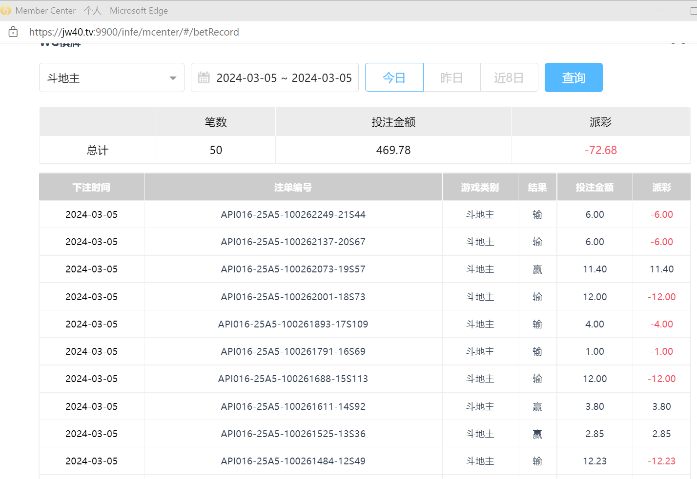The height and width of the screenshot is (479, 697).
Task: Open the 斗地主 game type selector
Action: coord(105,78)
